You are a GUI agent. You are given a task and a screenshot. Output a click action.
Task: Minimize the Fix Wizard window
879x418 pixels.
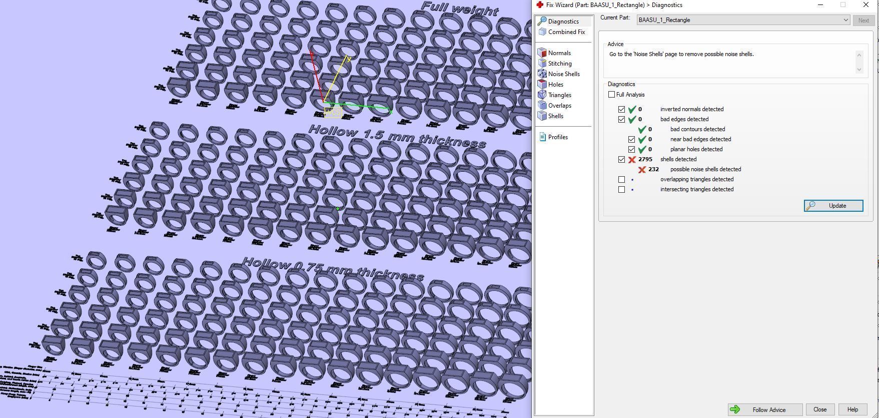pyautogui.click(x=820, y=5)
